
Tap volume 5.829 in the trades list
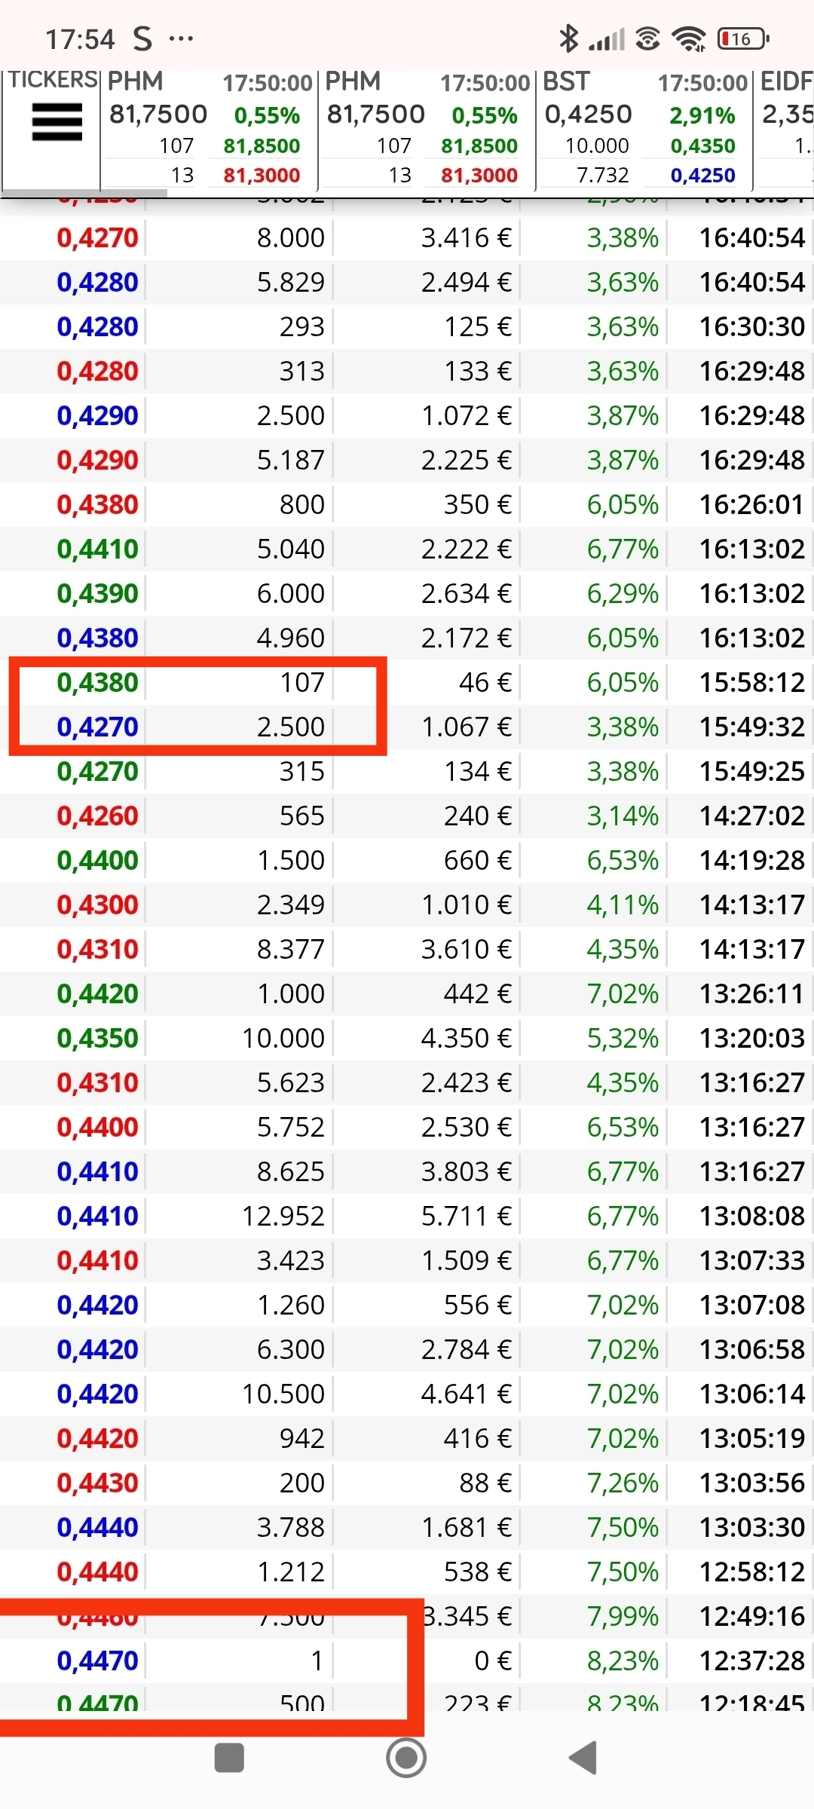pos(290,282)
